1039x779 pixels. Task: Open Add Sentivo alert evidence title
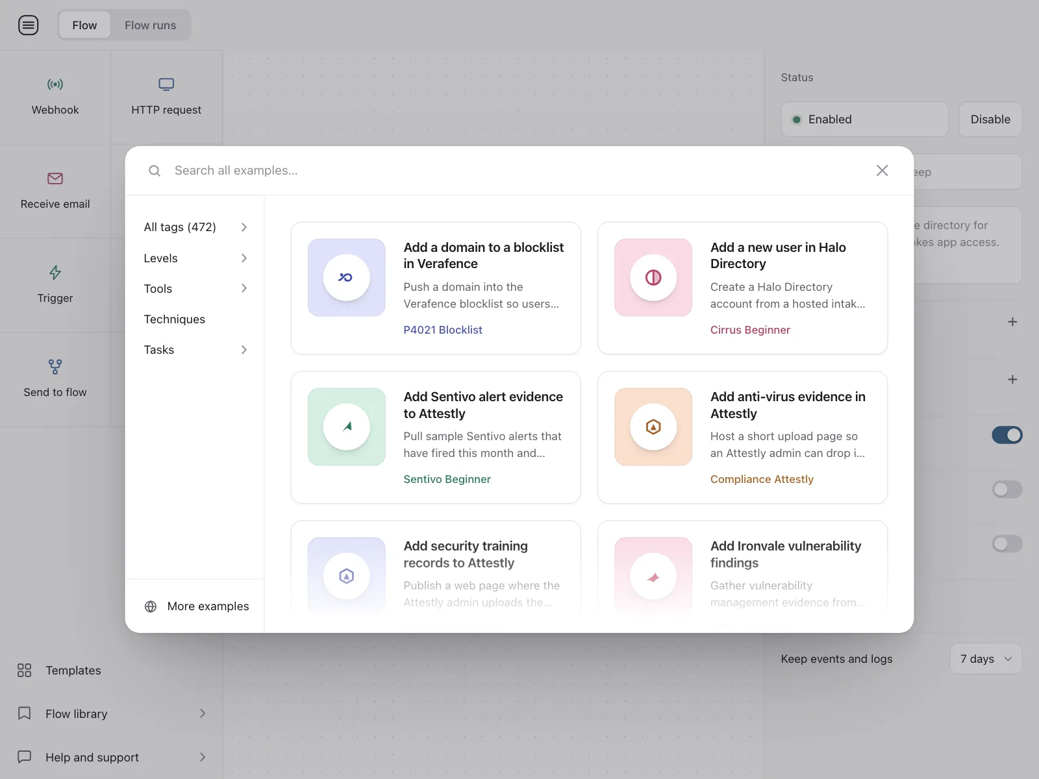click(x=483, y=405)
